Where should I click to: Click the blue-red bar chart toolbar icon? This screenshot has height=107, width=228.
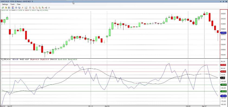[x=13, y=8]
